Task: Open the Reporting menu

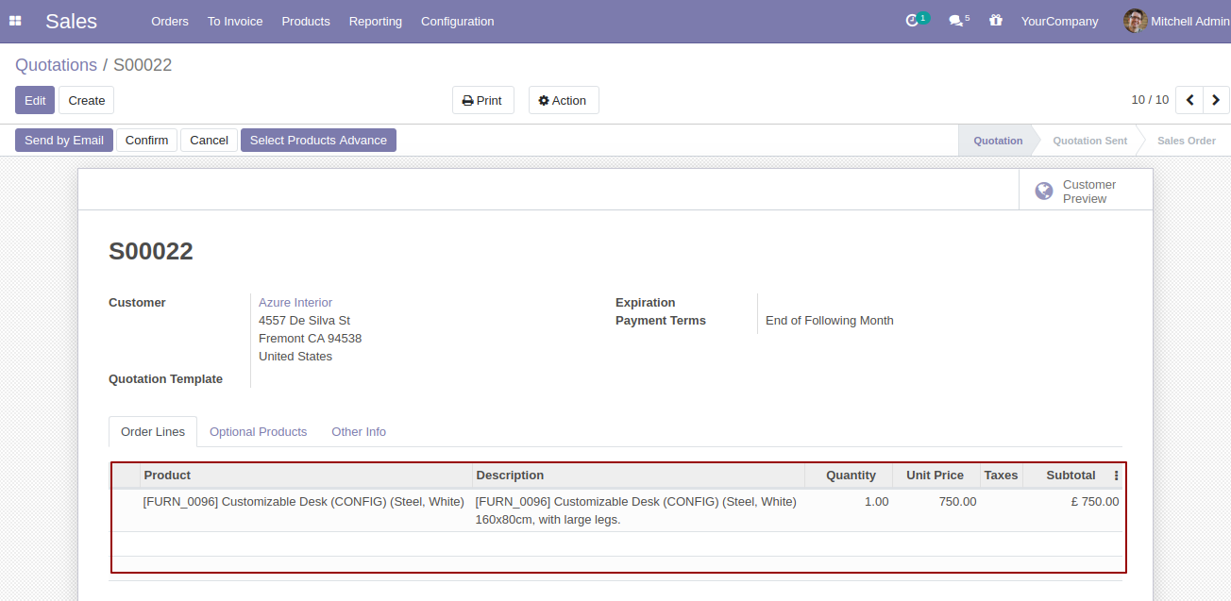Action: click(375, 21)
